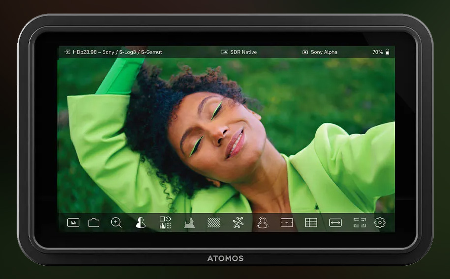Open the analysis scopes view icon
The height and width of the screenshot is (279, 450).
(x=165, y=223)
